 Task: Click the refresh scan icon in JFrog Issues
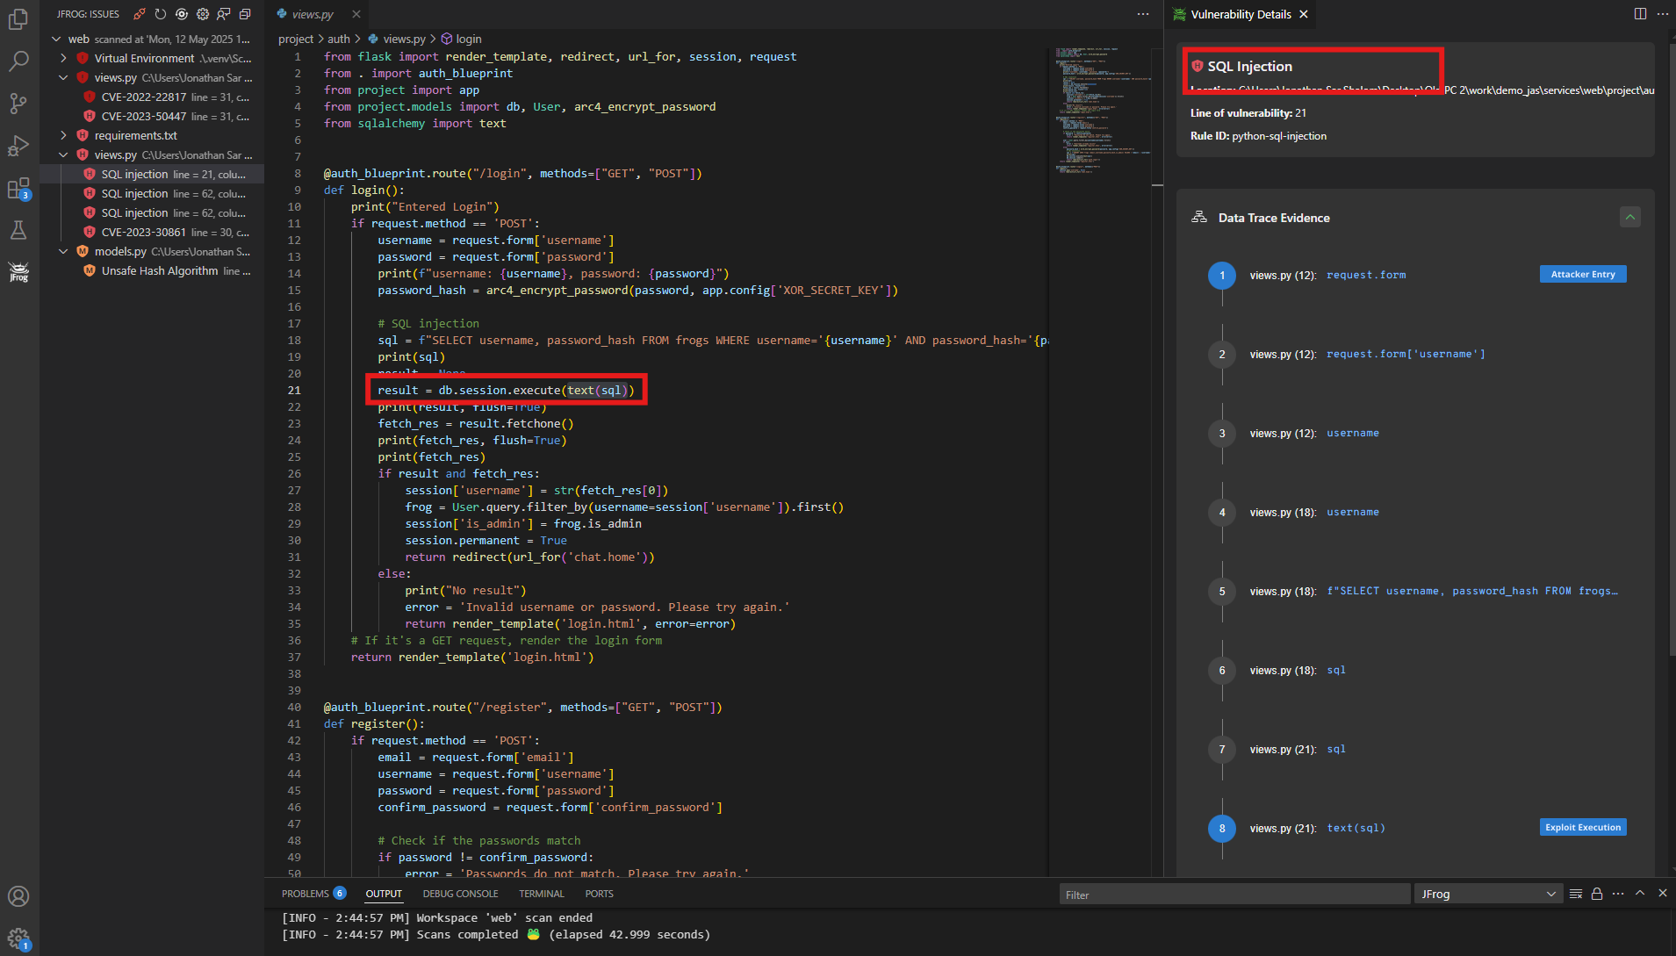(160, 14)
